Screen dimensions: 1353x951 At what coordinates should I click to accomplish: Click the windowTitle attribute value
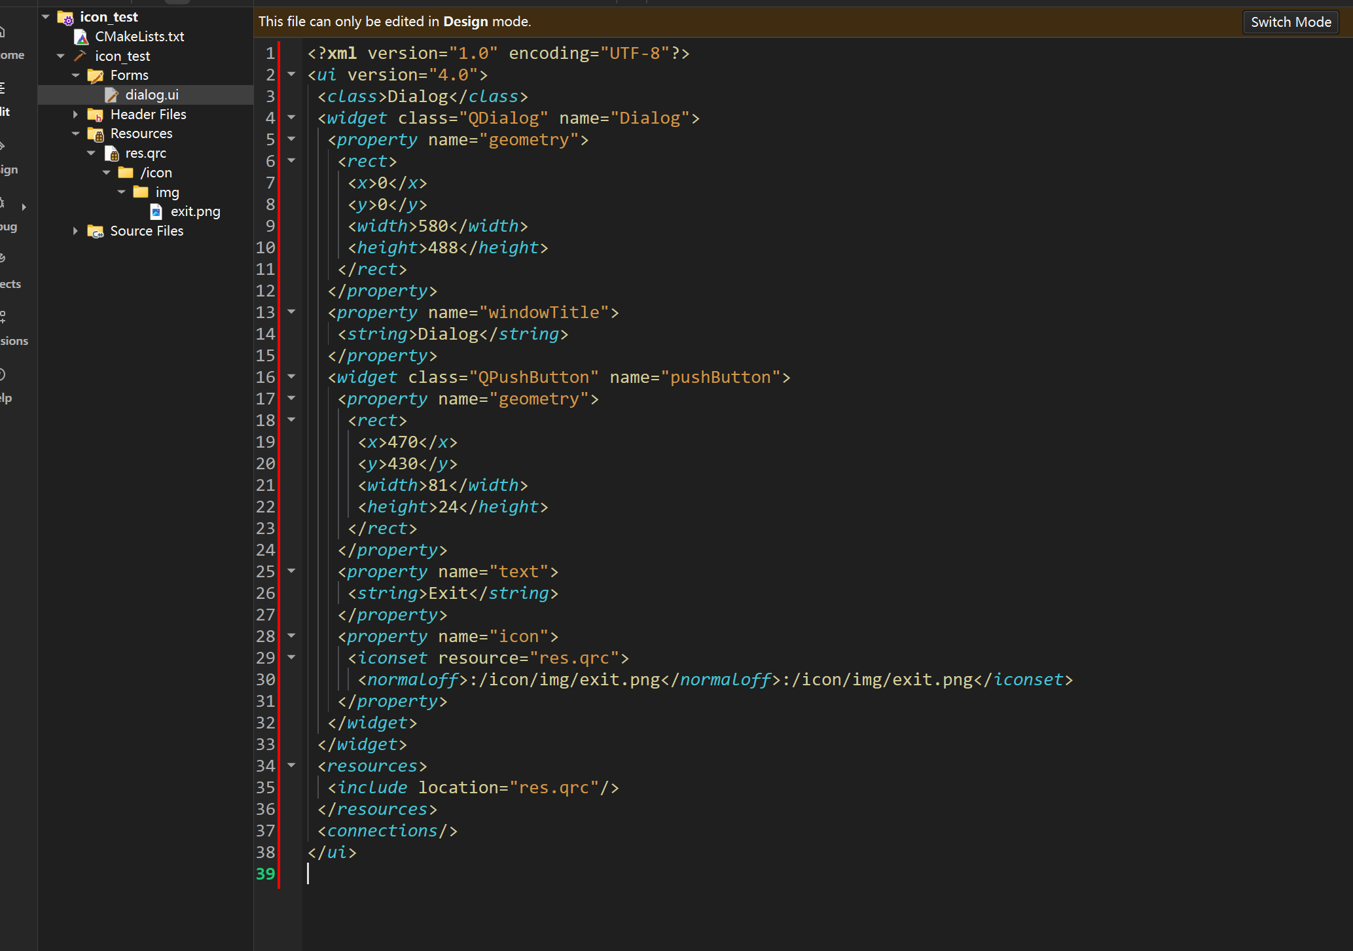[549, 312]
